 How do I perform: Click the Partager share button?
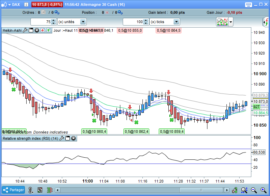[x=13, y=190]
